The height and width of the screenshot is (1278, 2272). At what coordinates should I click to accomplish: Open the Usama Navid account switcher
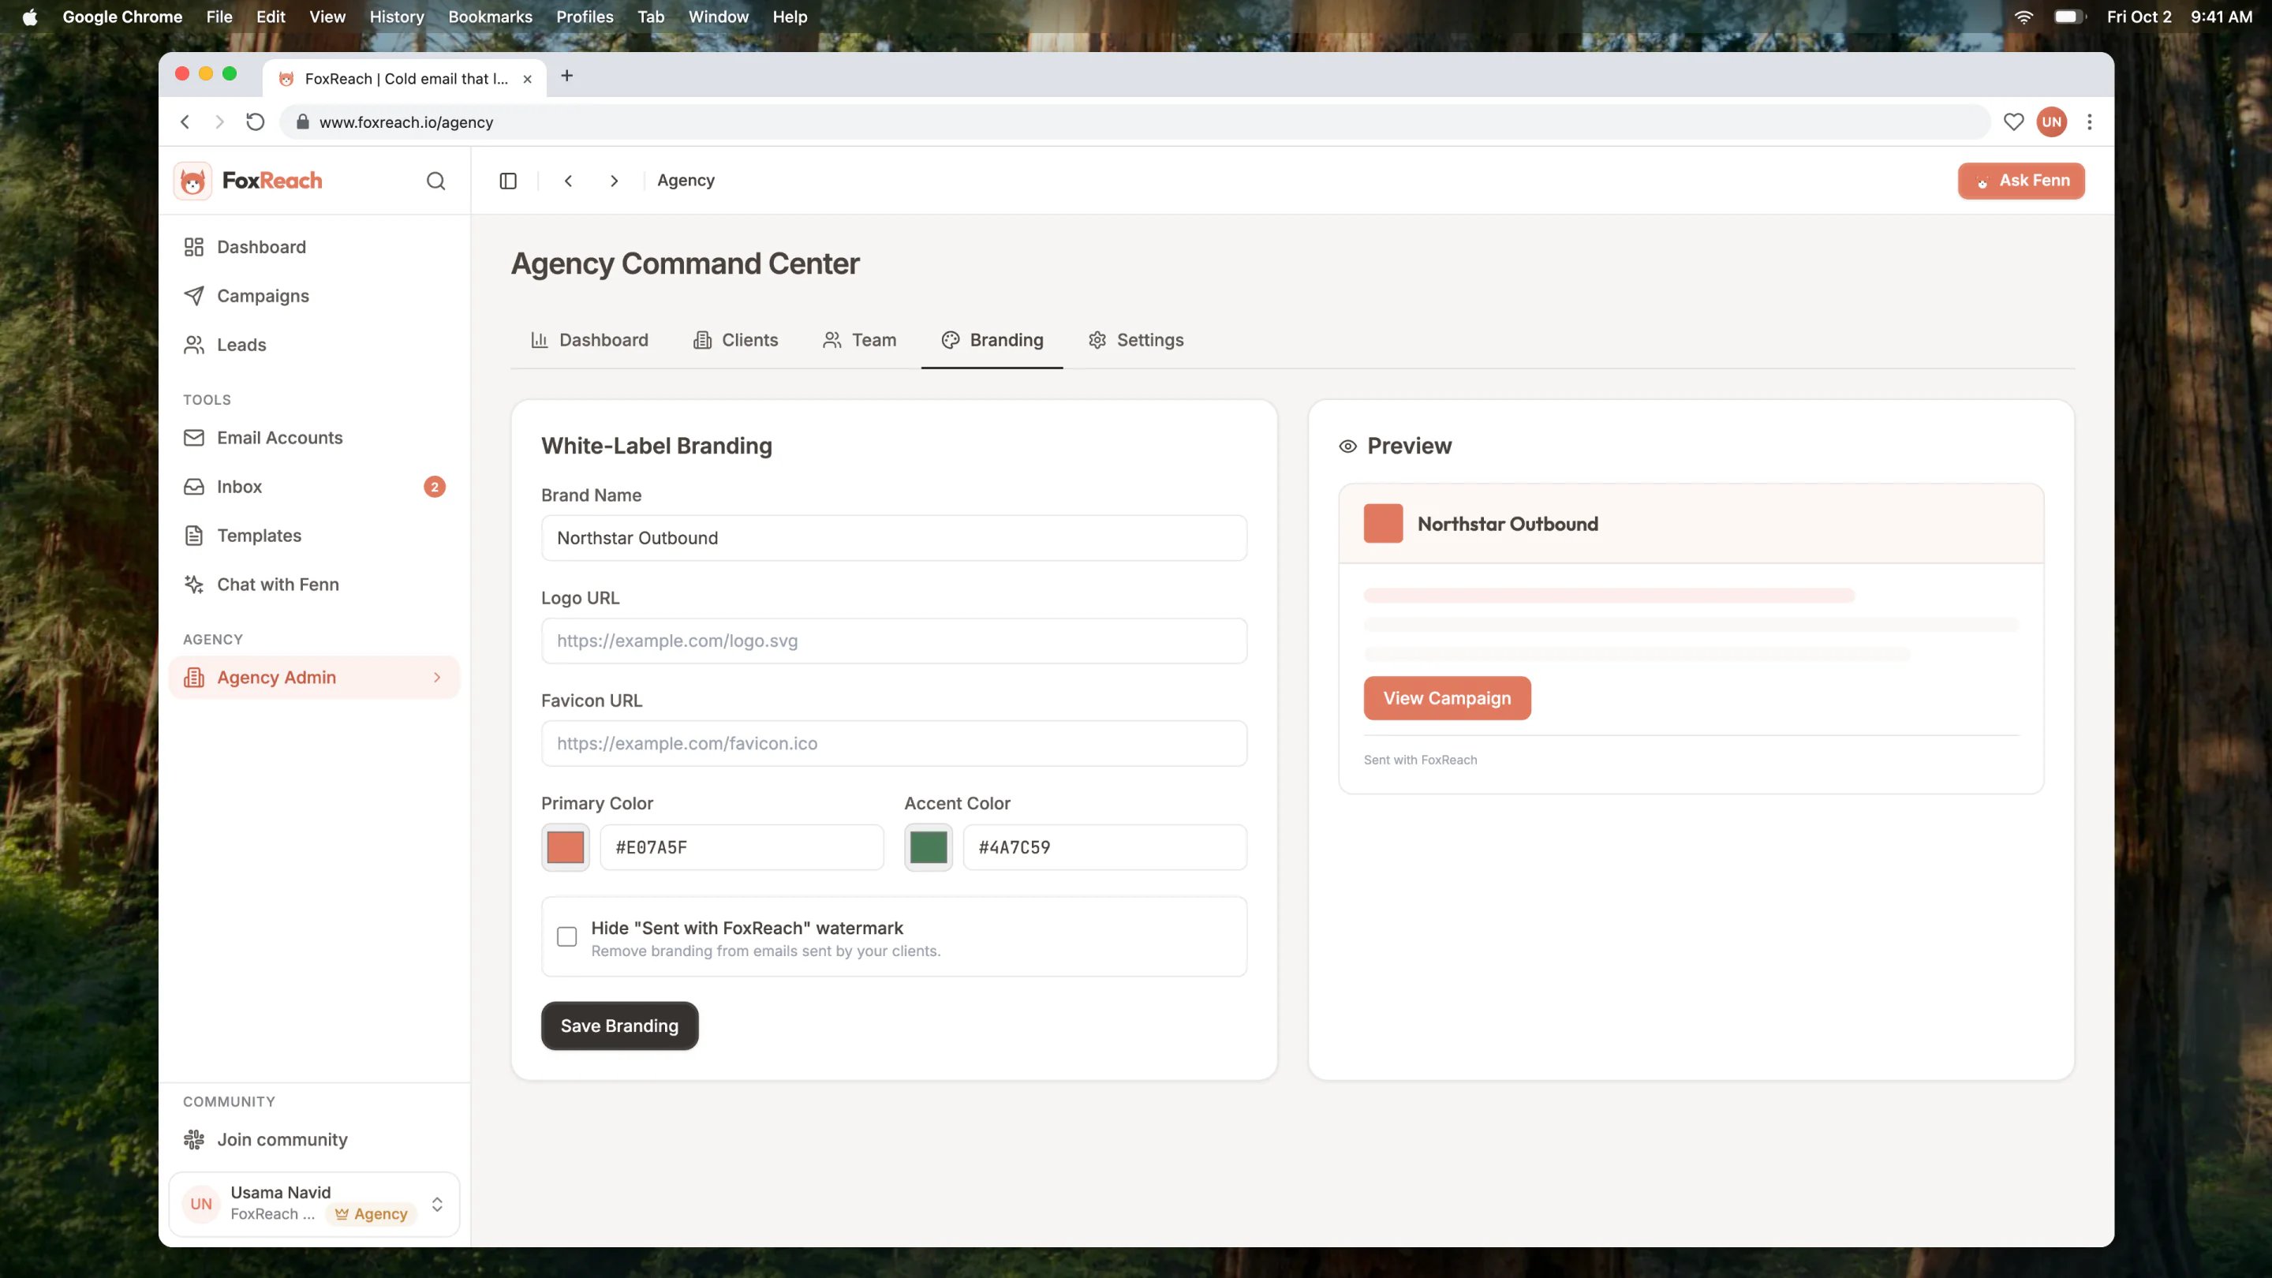[314, 1204]
